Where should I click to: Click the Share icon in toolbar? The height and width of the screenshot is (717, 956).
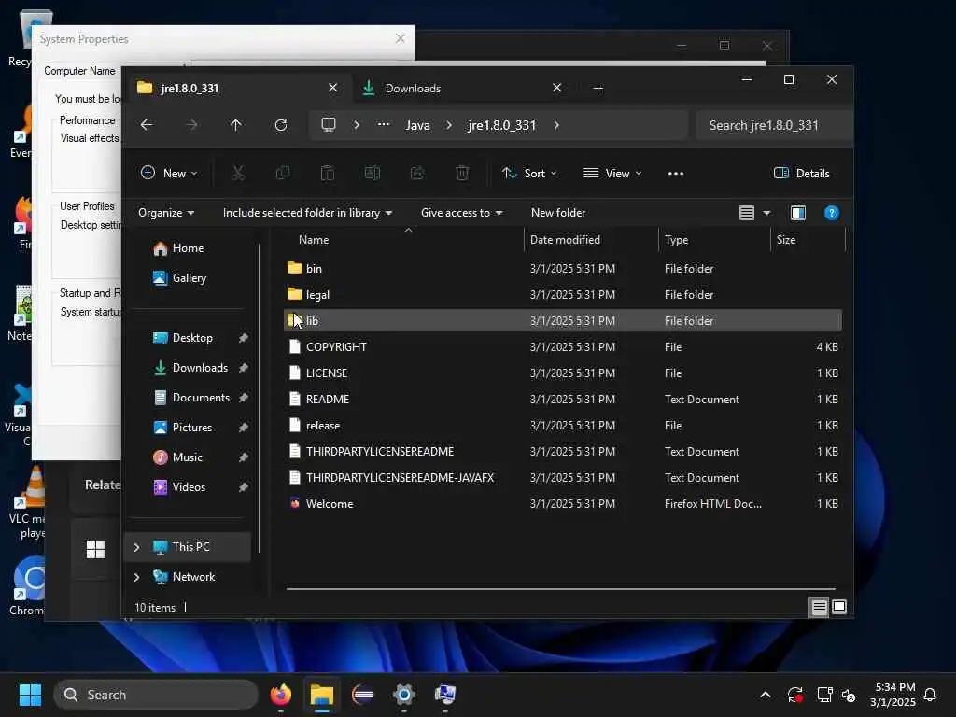(417, 173)
